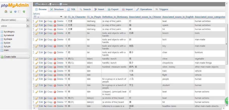The width and height of the screenshot is (229, 110).
Task: Open the Search tab
Action: point(85,9)
